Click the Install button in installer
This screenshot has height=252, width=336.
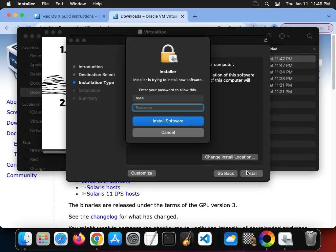[x=252, y=173]
